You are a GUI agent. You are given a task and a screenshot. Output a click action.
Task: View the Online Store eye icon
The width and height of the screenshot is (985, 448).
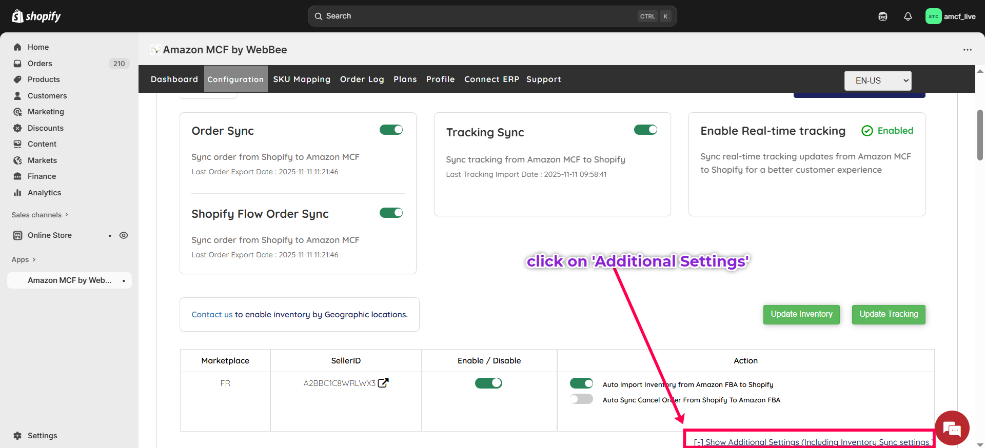pyautogui.click(x=124, y=235)
